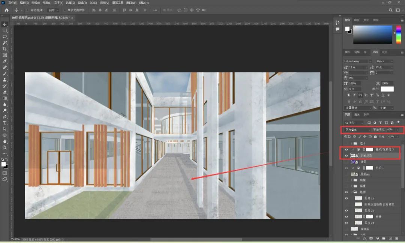Open the 窗口(W) menu
Screen dimensions: 405x243
pos(131,3)
